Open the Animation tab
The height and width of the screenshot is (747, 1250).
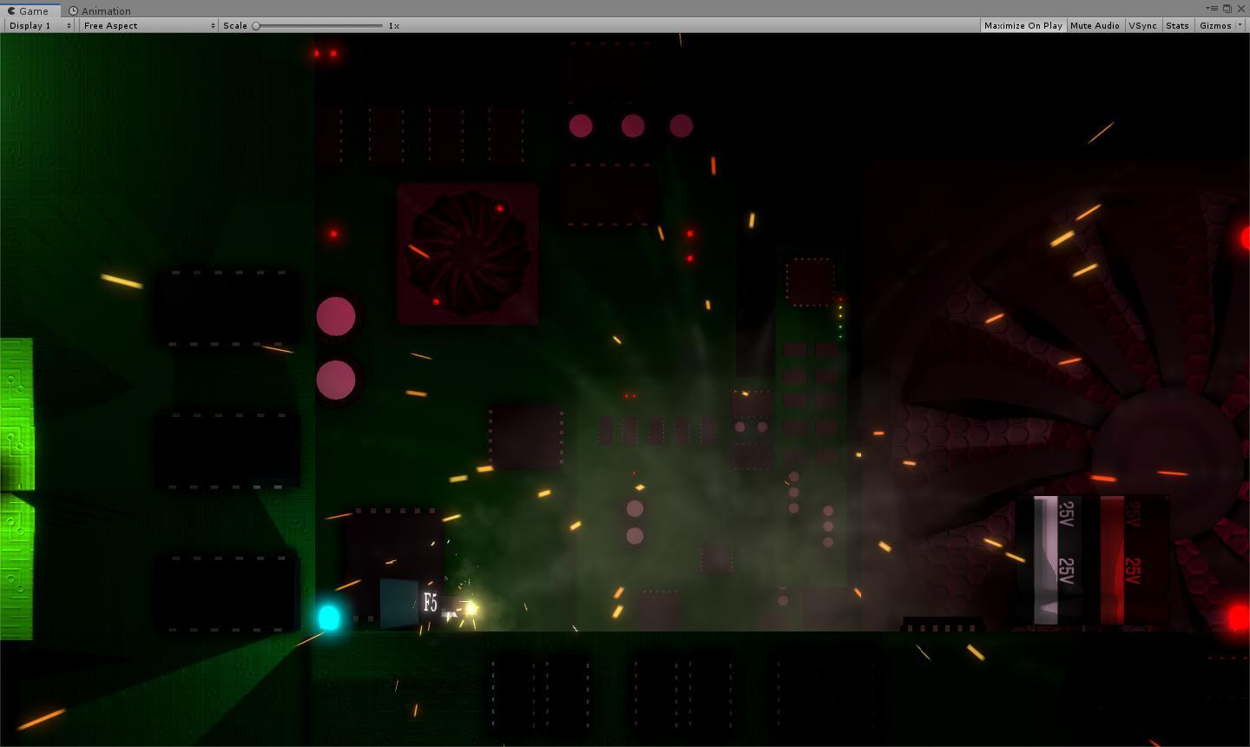[x=100, y=10]
